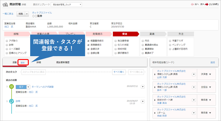This screenshot has height=121, width=221.
Task: Go to next record with red arrow
Action: point(207,4)
